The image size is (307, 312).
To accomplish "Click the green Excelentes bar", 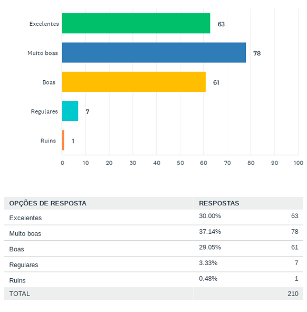I will tap(136, 23).
